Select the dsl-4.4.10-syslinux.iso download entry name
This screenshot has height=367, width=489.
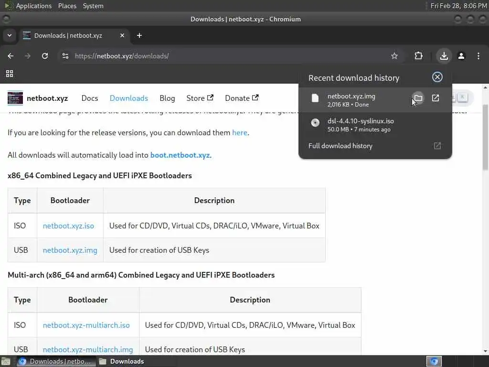tap(361, 121)
